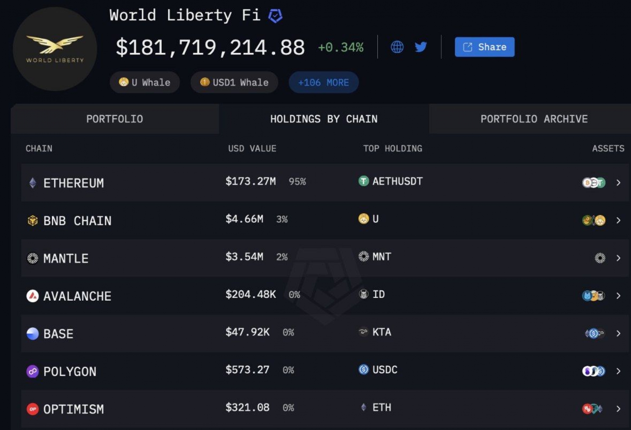Switch to the Portfolio Archive tab

pos(534,119)
